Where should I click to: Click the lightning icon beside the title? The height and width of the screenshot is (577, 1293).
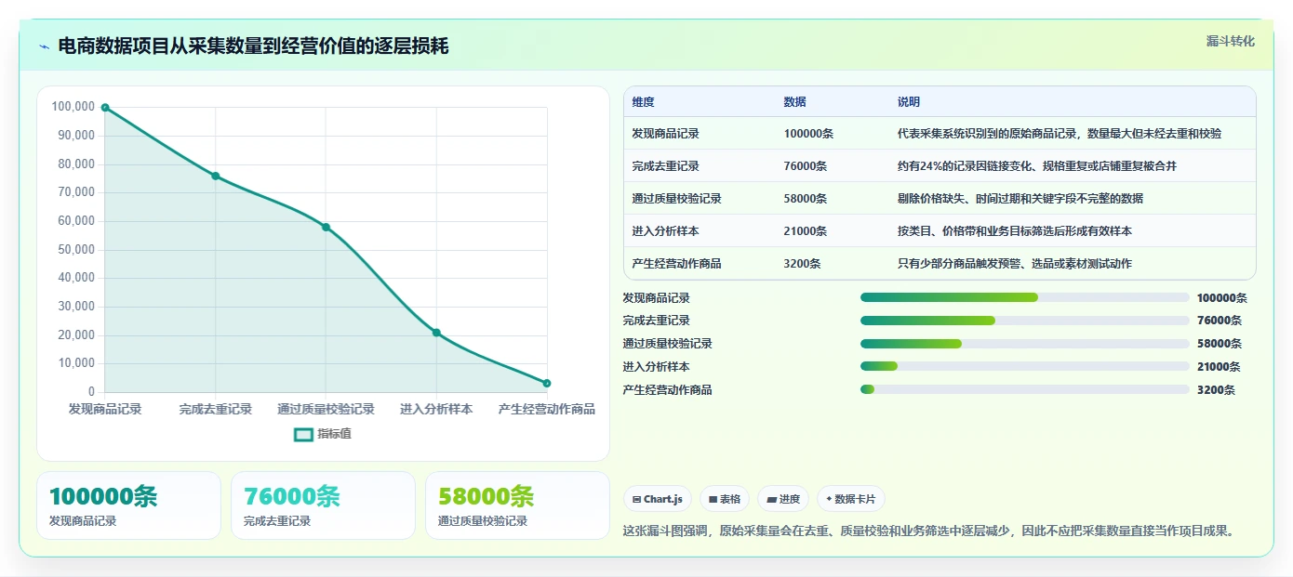coord(45,46)
